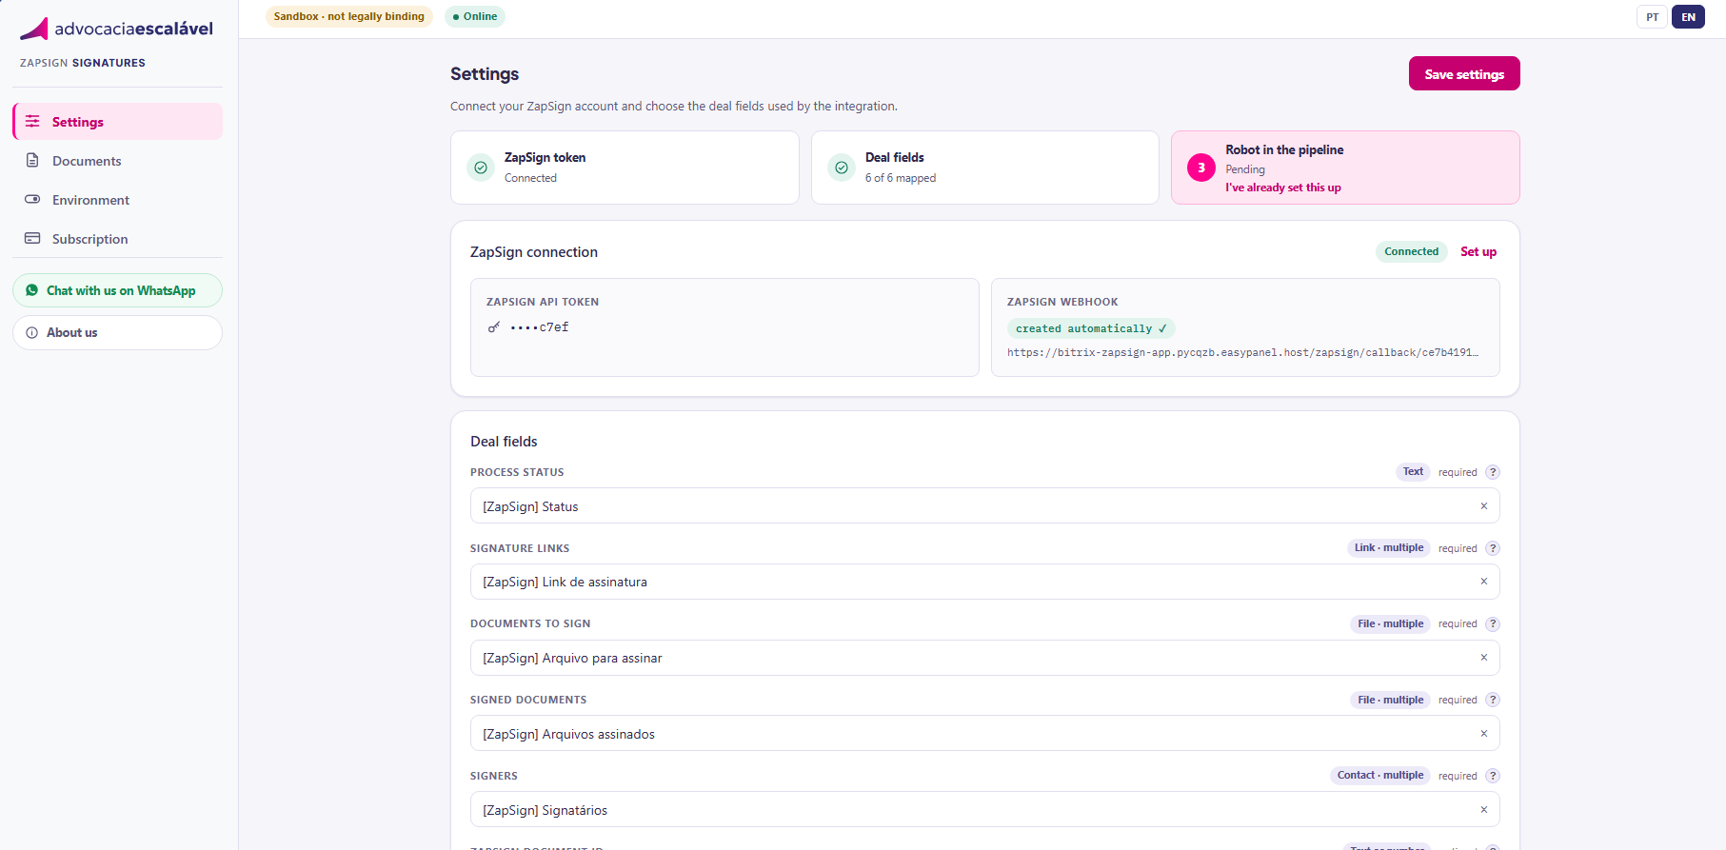Open the Signers field dropdown
1726x850 pixels.
985,810
